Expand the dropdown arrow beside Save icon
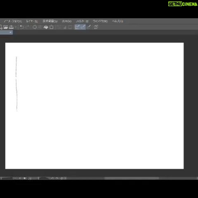Image resolution: width=198 pixels, height=198 pixels. (16, 27)
